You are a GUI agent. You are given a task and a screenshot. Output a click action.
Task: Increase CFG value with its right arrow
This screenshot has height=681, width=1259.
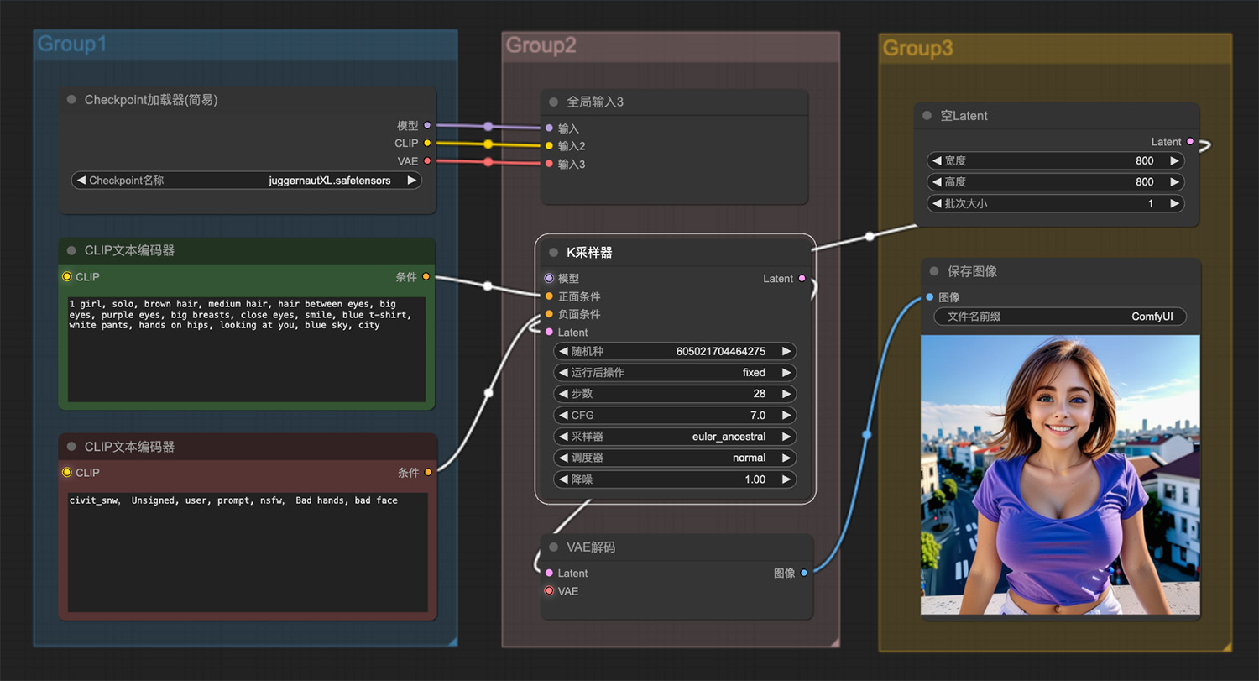(x=786, y=415)
